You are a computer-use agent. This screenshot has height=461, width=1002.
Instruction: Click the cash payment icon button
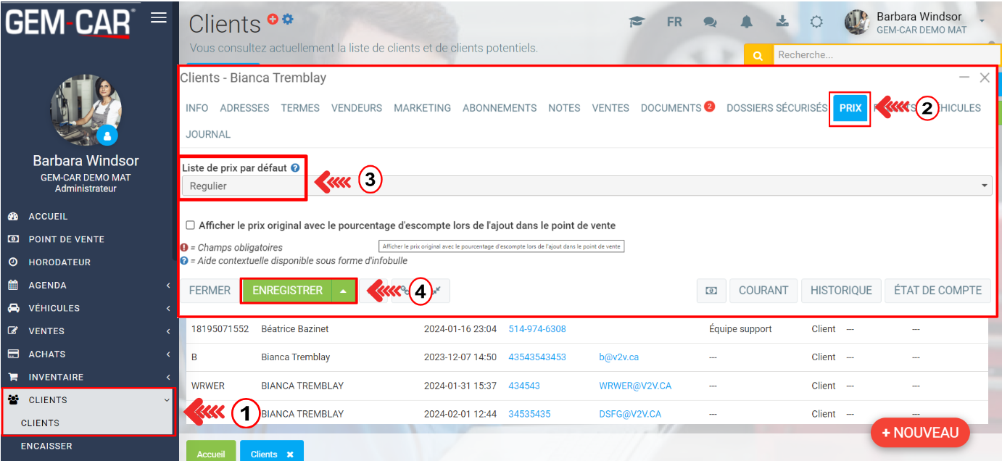[x=711, y=291]
